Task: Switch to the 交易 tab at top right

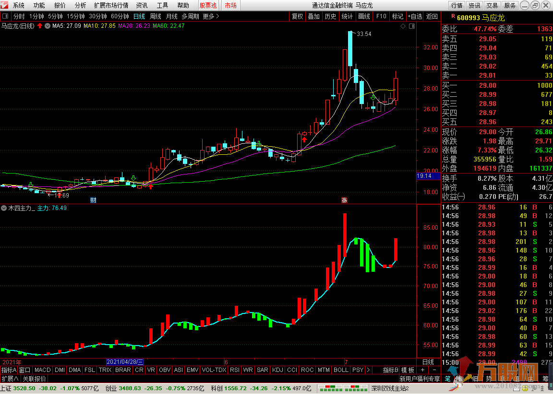Action: (x=492, y=5)
